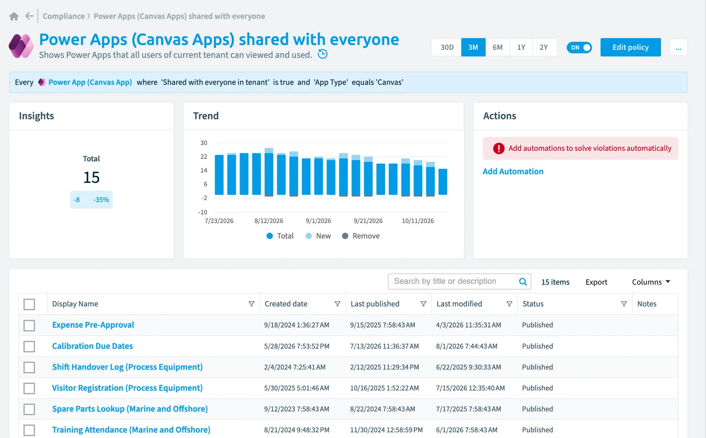Select the 3M time range
The height and width of the screenshot is (438, 706).
473,47
